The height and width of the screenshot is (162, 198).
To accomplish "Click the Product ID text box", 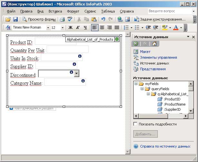I will [56, 41].
